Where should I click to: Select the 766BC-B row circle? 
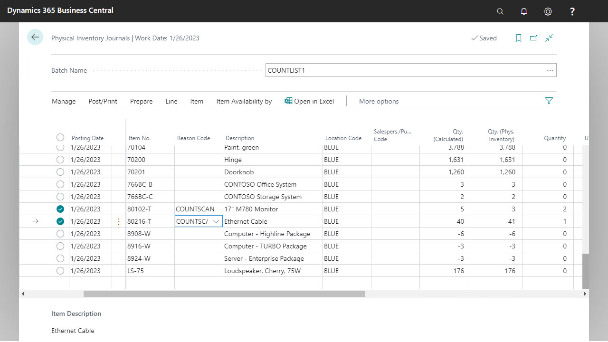(x=60, y=184)
